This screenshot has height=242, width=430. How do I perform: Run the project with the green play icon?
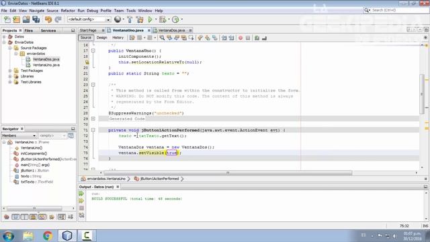click(x=150, y=19)
